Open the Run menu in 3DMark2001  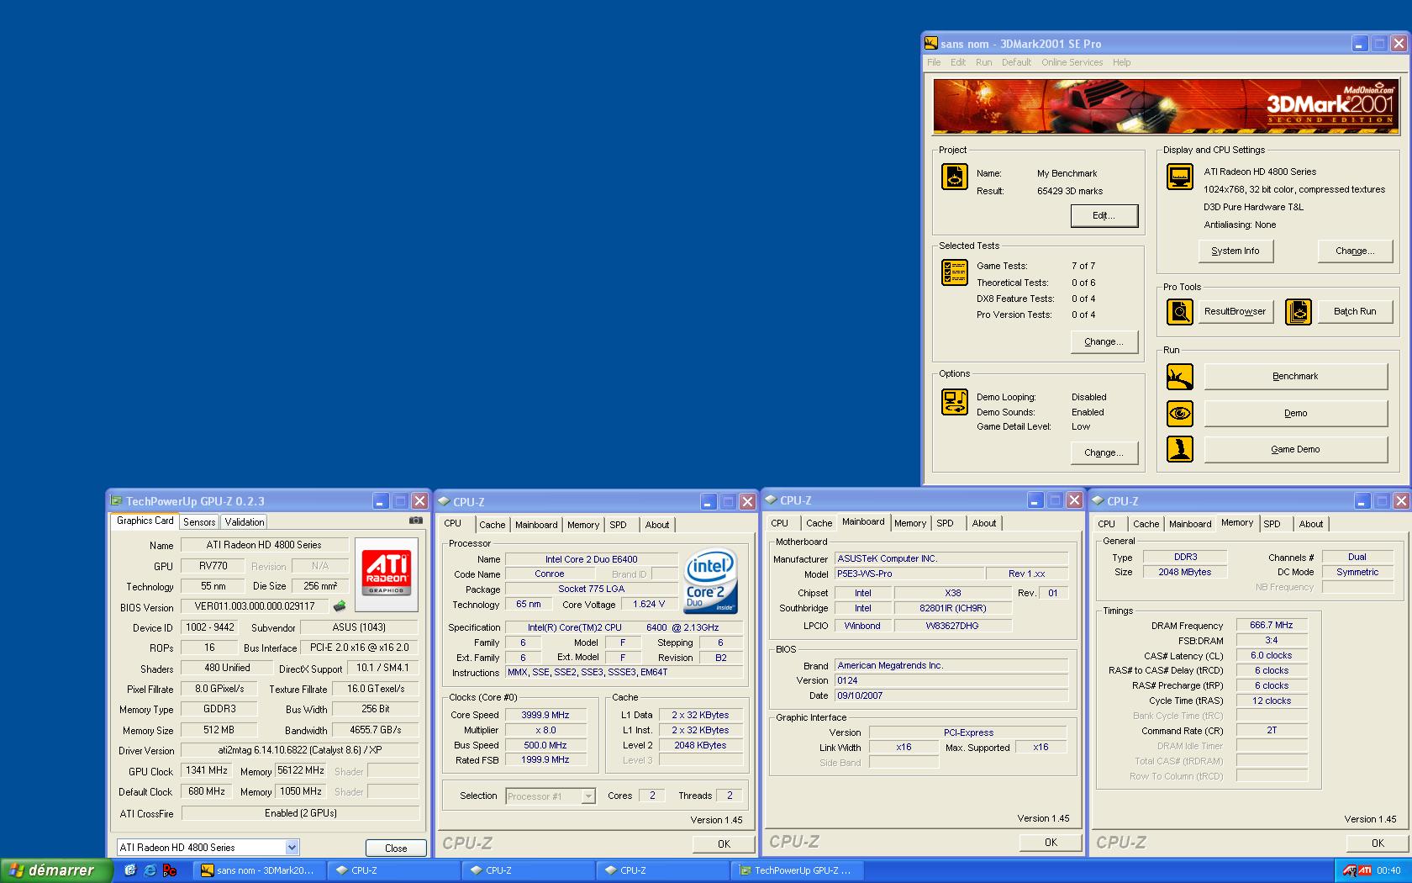click(984, 62)
